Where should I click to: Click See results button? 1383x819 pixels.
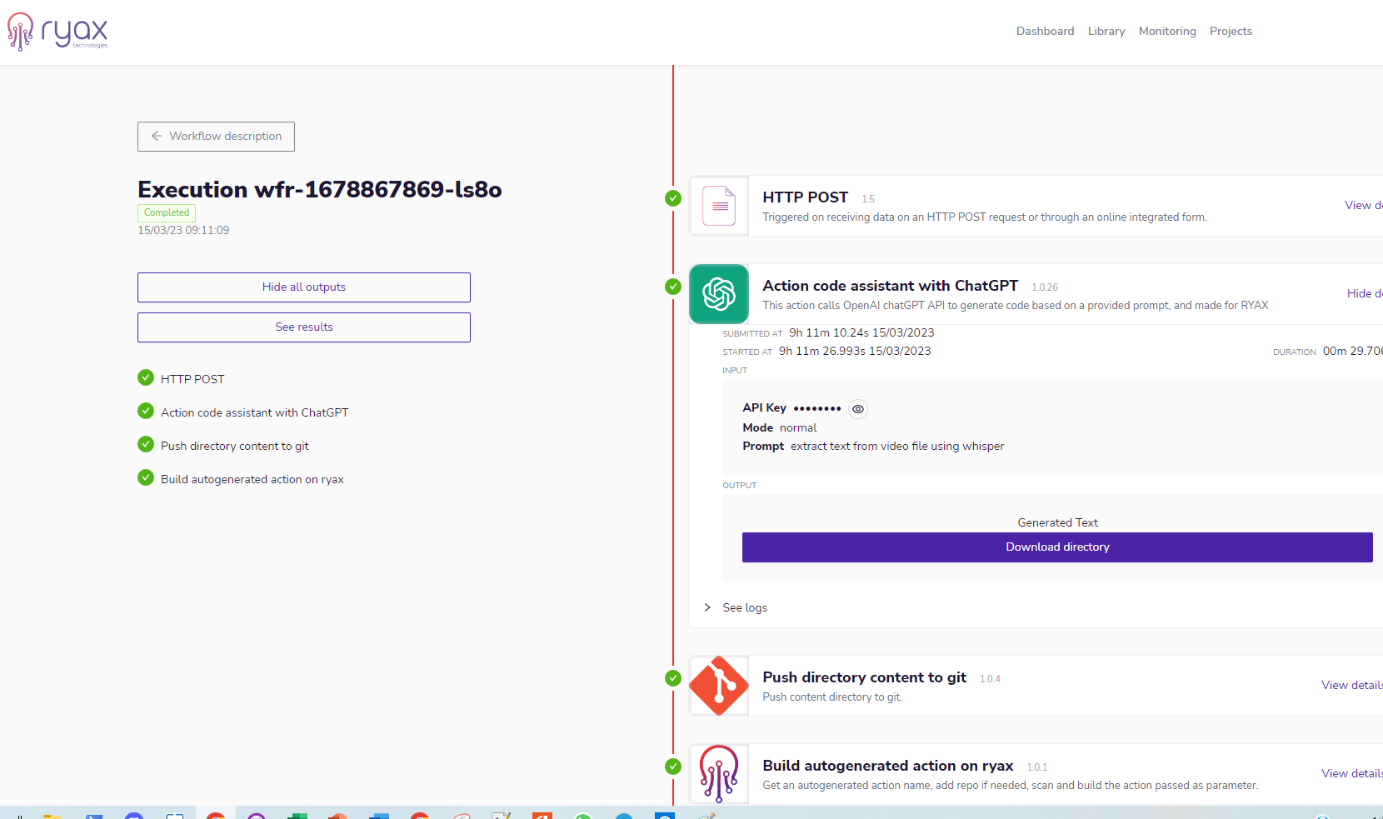pyautogui.click(x=304, y=327)
